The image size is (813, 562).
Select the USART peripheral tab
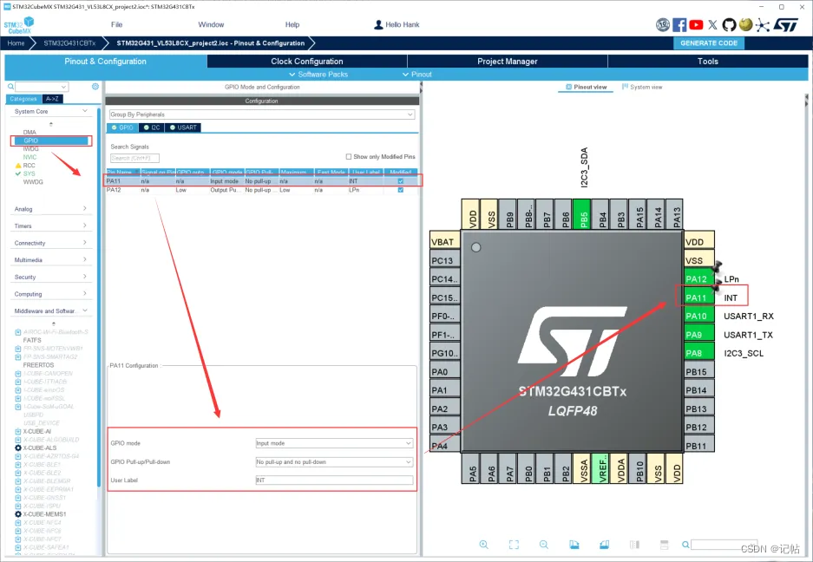[x=184, y=127]
